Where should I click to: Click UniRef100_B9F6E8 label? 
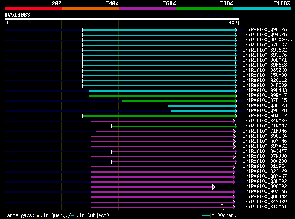265,65
